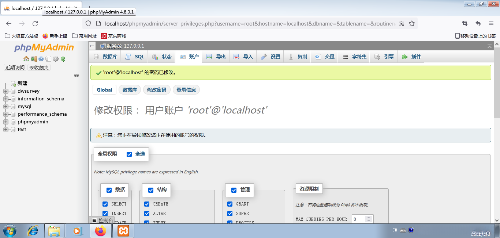Viewport: 500px width, 238px height.
Task: Toggle the 数据 group checkbox
Action: [x=109, y=190]
